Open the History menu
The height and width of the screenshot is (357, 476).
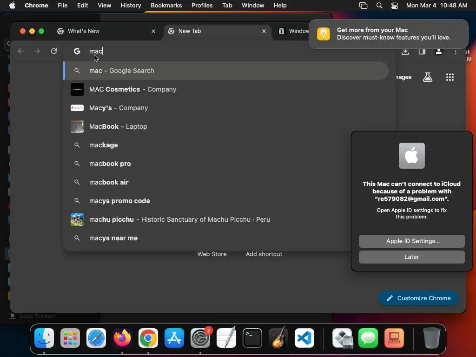click(x=131, y=6)
